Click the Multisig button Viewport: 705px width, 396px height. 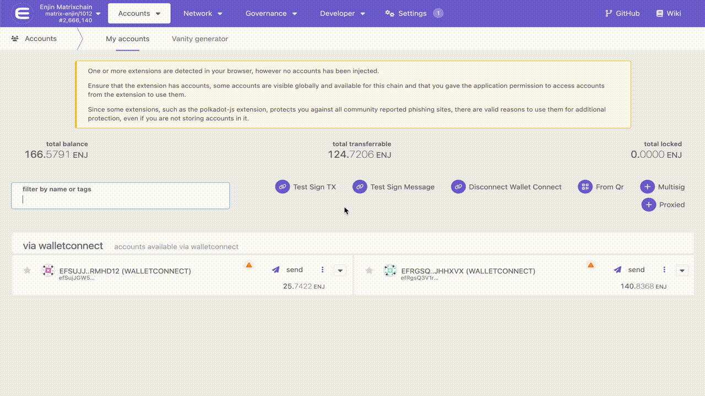pyautogui.click(x=663, y=187)
